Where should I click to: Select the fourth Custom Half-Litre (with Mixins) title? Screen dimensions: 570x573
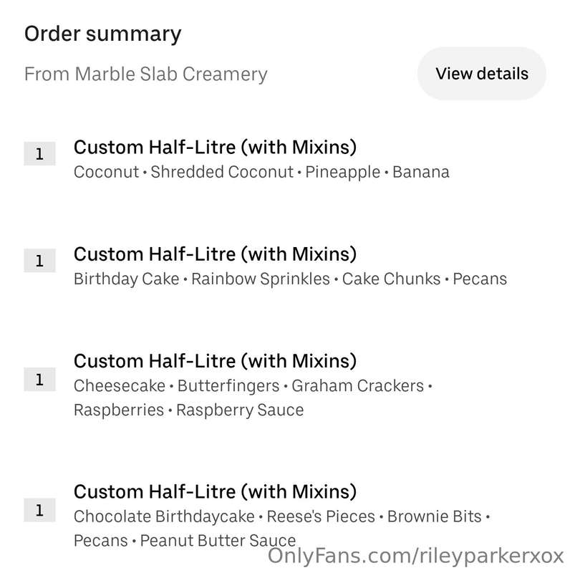pos(215,492)
